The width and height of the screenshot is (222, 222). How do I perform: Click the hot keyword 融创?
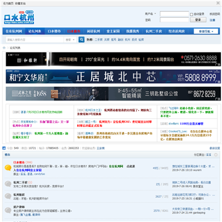pyautogui.click(x=120, y=39)
